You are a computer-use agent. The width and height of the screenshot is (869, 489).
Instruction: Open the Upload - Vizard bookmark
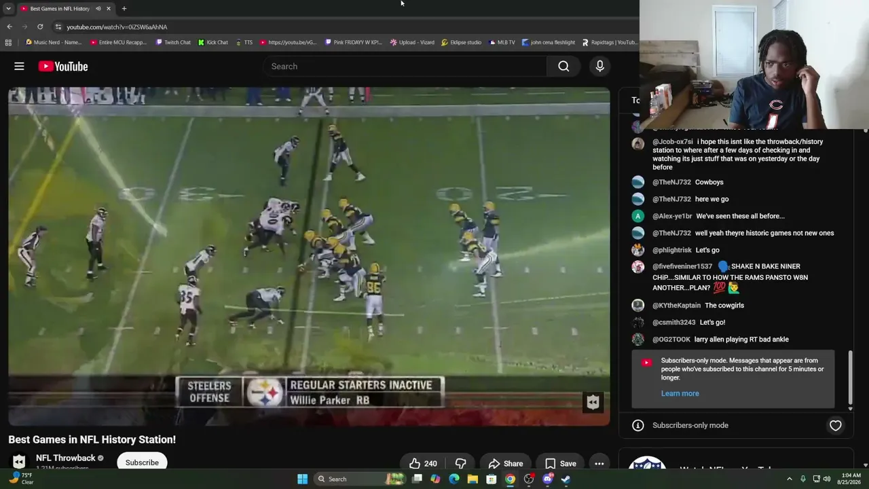click(x=412, y=42)
